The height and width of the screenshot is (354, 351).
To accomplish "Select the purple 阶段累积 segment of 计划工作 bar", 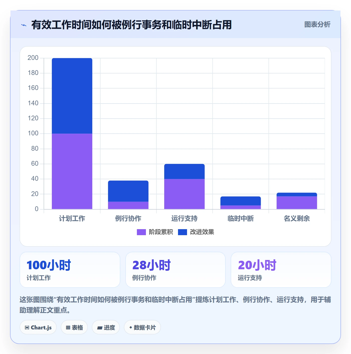I will coord(72,171).
